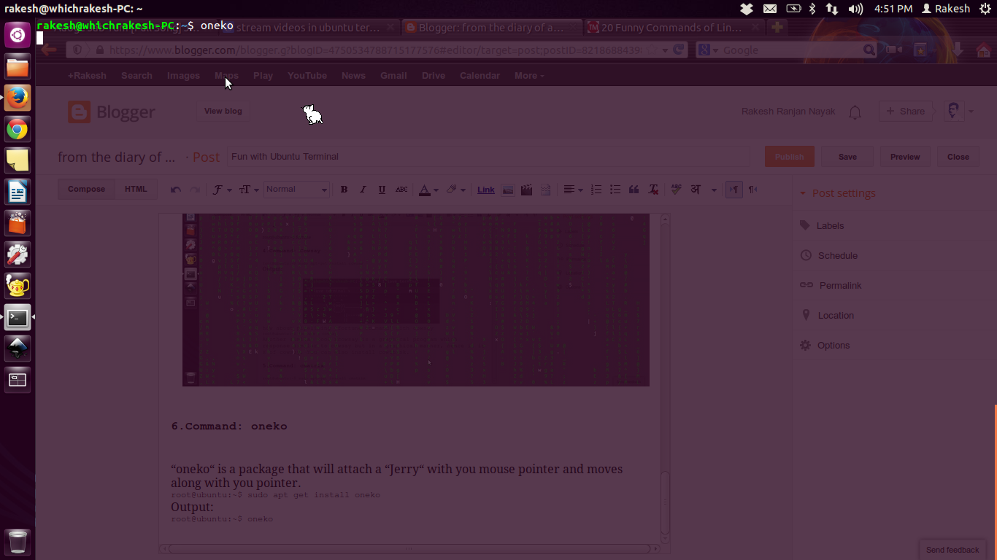The image size is (997, 560).
Task: Open Firefox from the Ubuntu launcher
Action: tap(18, 98)
